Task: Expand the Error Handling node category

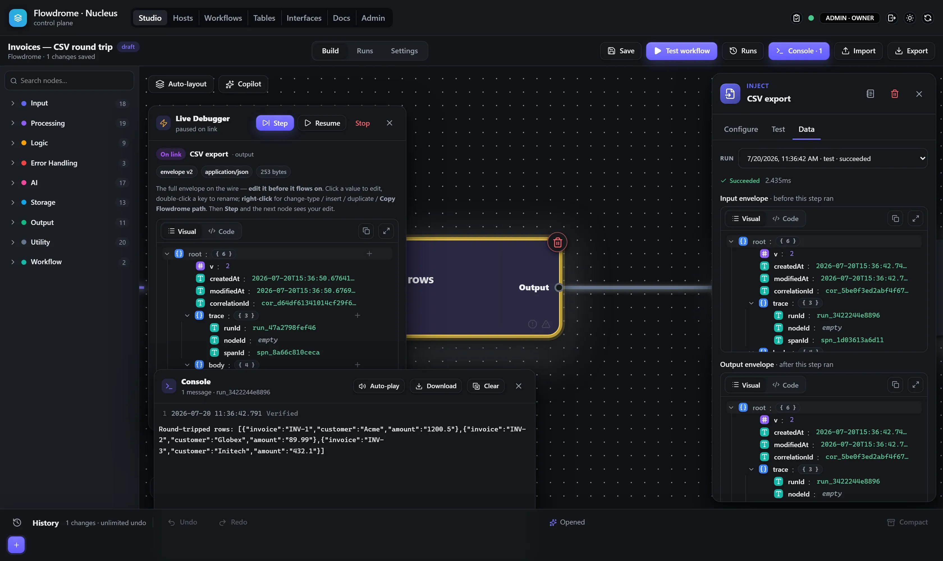Action: click(69, 163)
